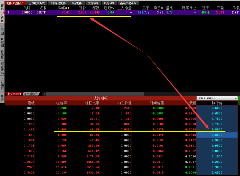Switch to the 深圳股票期权 tab
Viewport: 240px width, 176px height.
click(x=58, y=3)
